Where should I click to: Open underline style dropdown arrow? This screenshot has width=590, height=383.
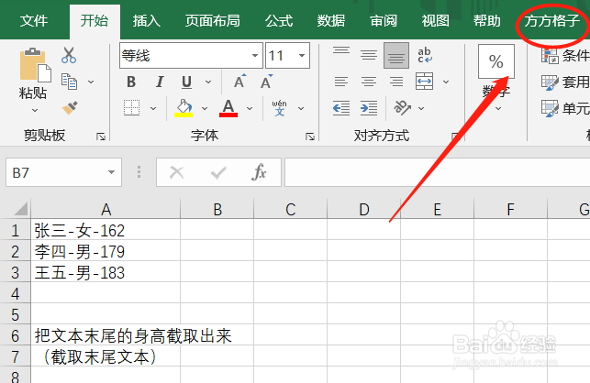point(208,82)
